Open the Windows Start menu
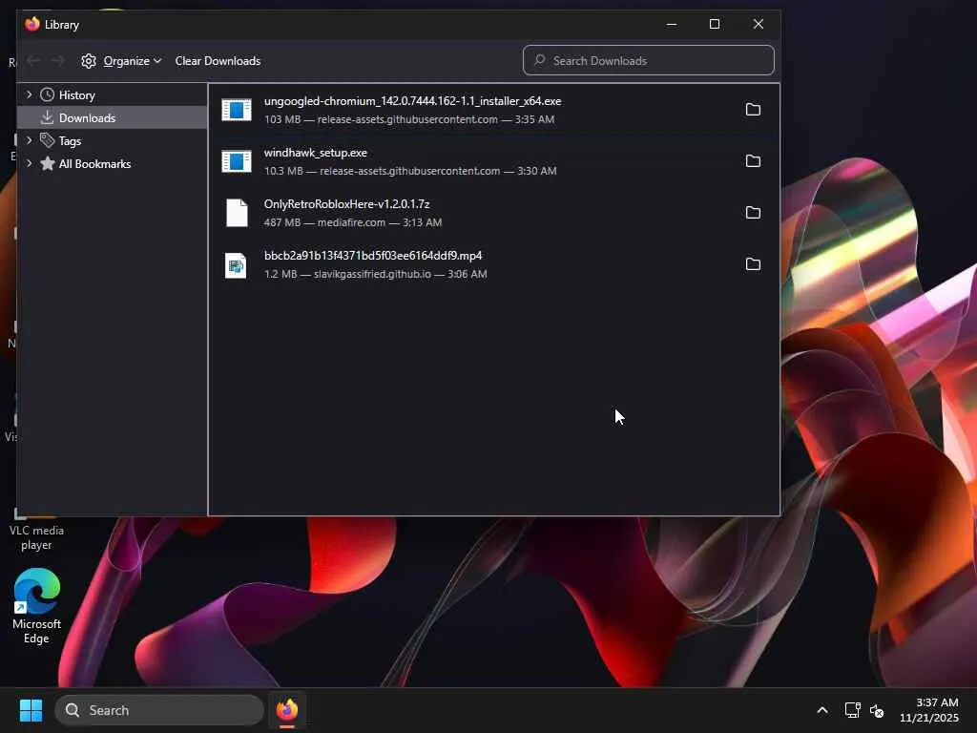 point(31,710)
